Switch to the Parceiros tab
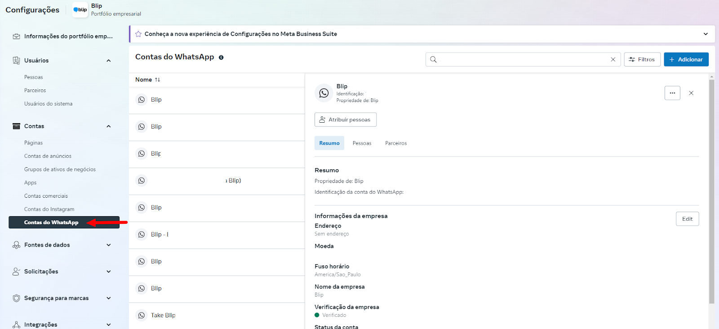Screen dimensions: 719x329 395,143
